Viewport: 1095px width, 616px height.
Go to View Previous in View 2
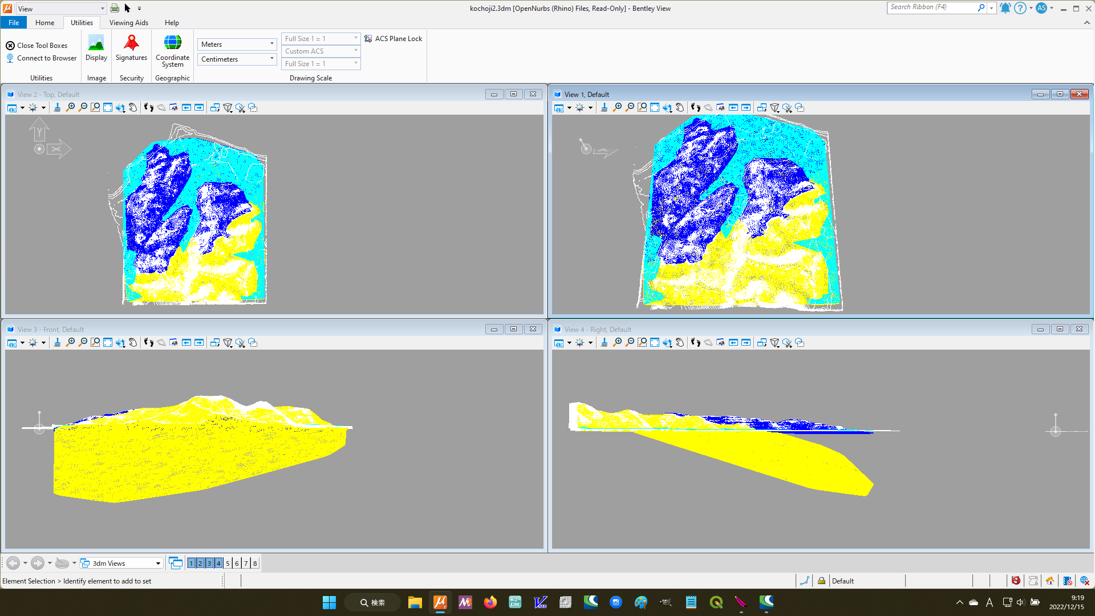click(x=186, y=108)
